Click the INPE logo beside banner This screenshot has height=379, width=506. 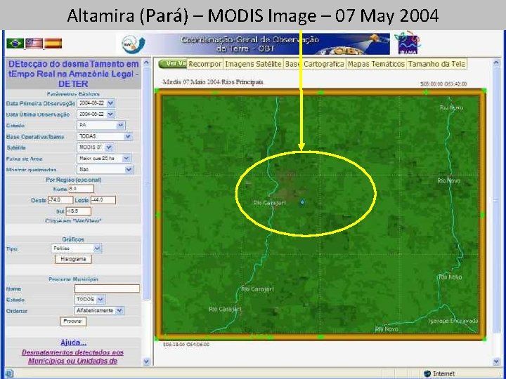[134, 44]
